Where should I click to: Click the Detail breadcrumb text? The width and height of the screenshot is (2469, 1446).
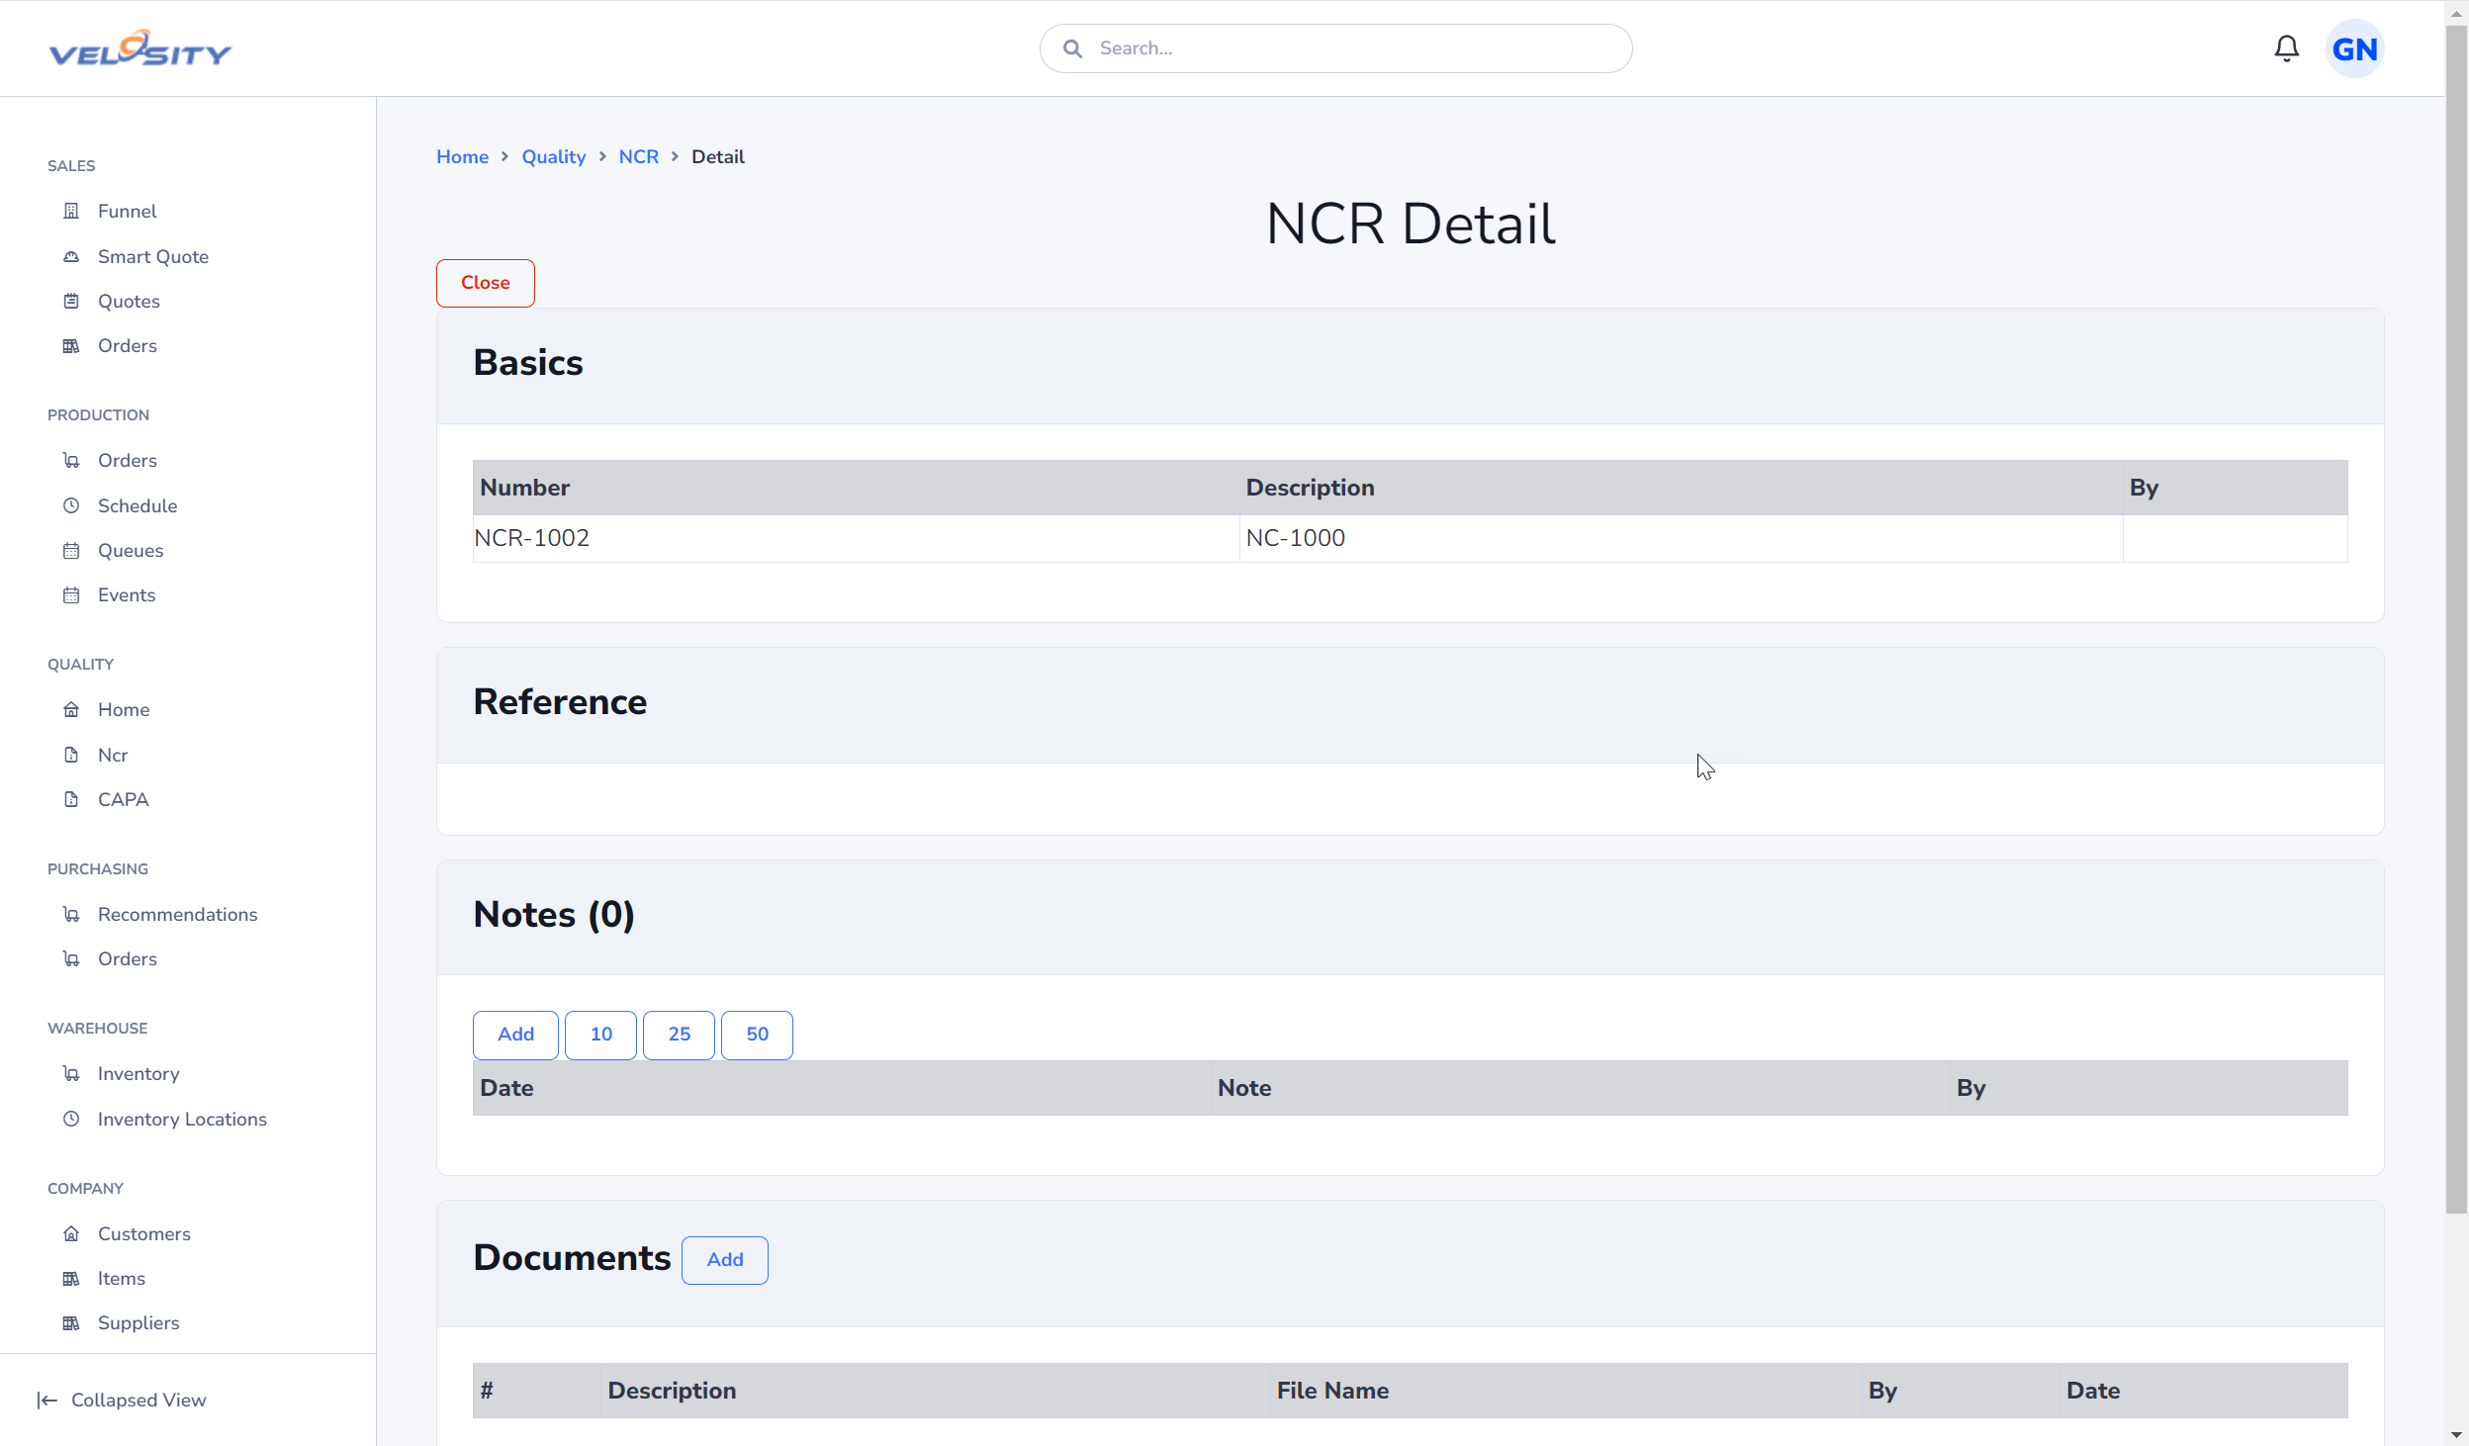717,156
